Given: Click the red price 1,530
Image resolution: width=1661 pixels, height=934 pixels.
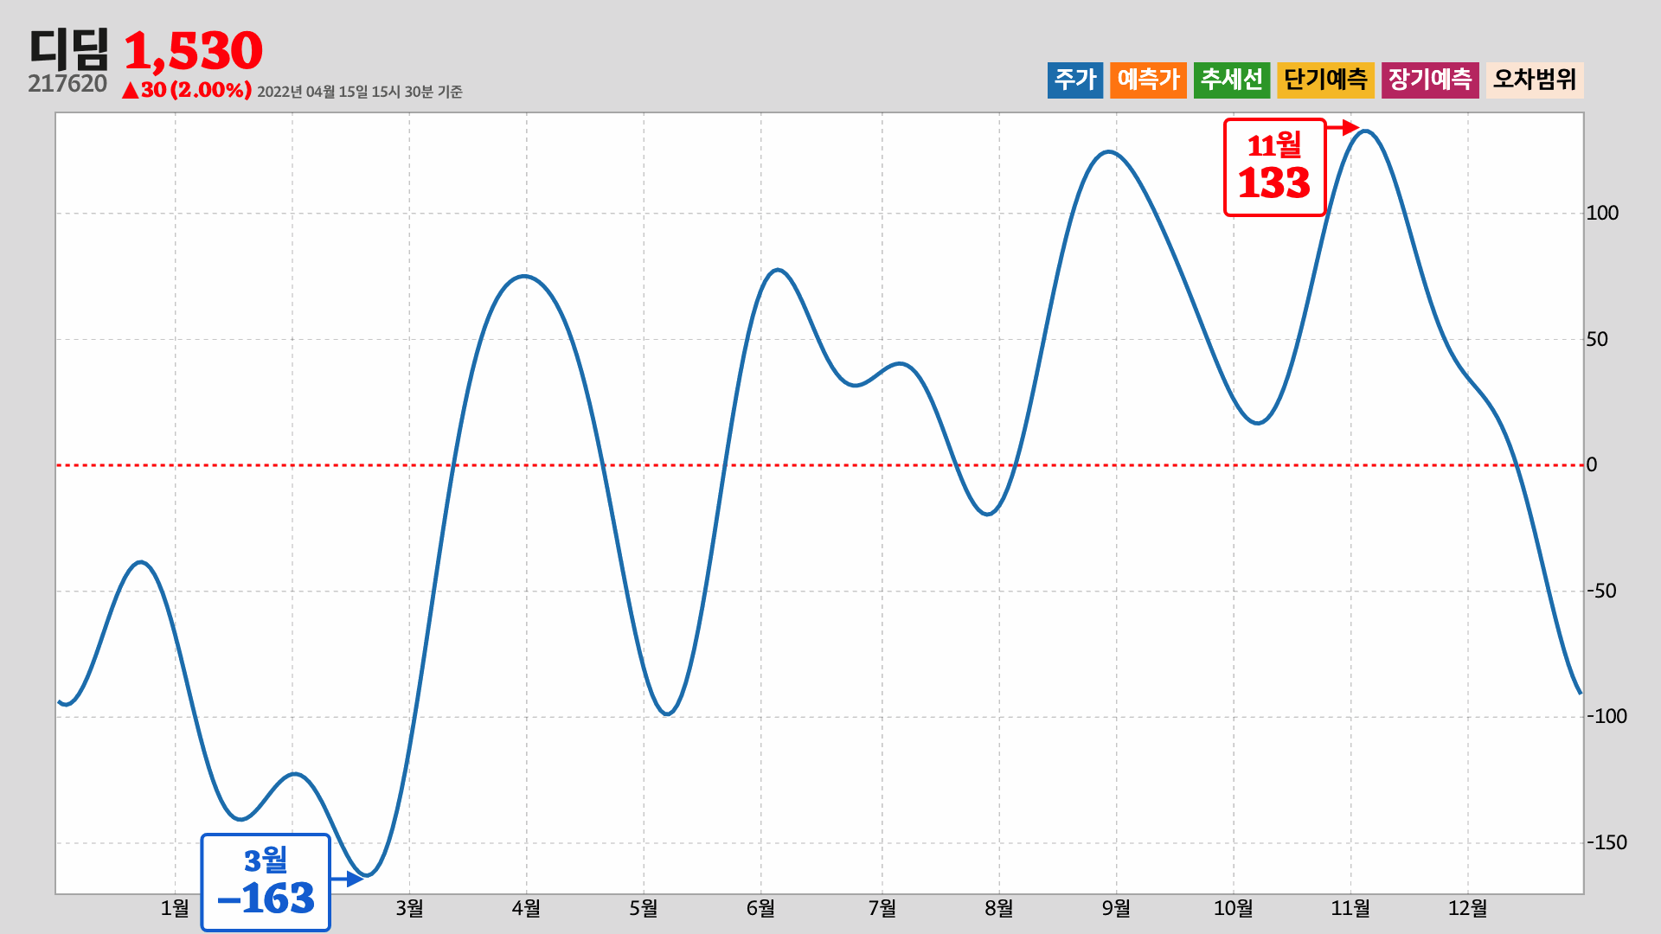Looking at the screenshot, I should (x=194, y=51).
